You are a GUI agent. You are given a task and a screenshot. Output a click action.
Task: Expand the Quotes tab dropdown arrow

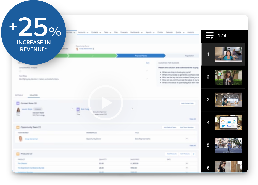click(x=183, y=32)
